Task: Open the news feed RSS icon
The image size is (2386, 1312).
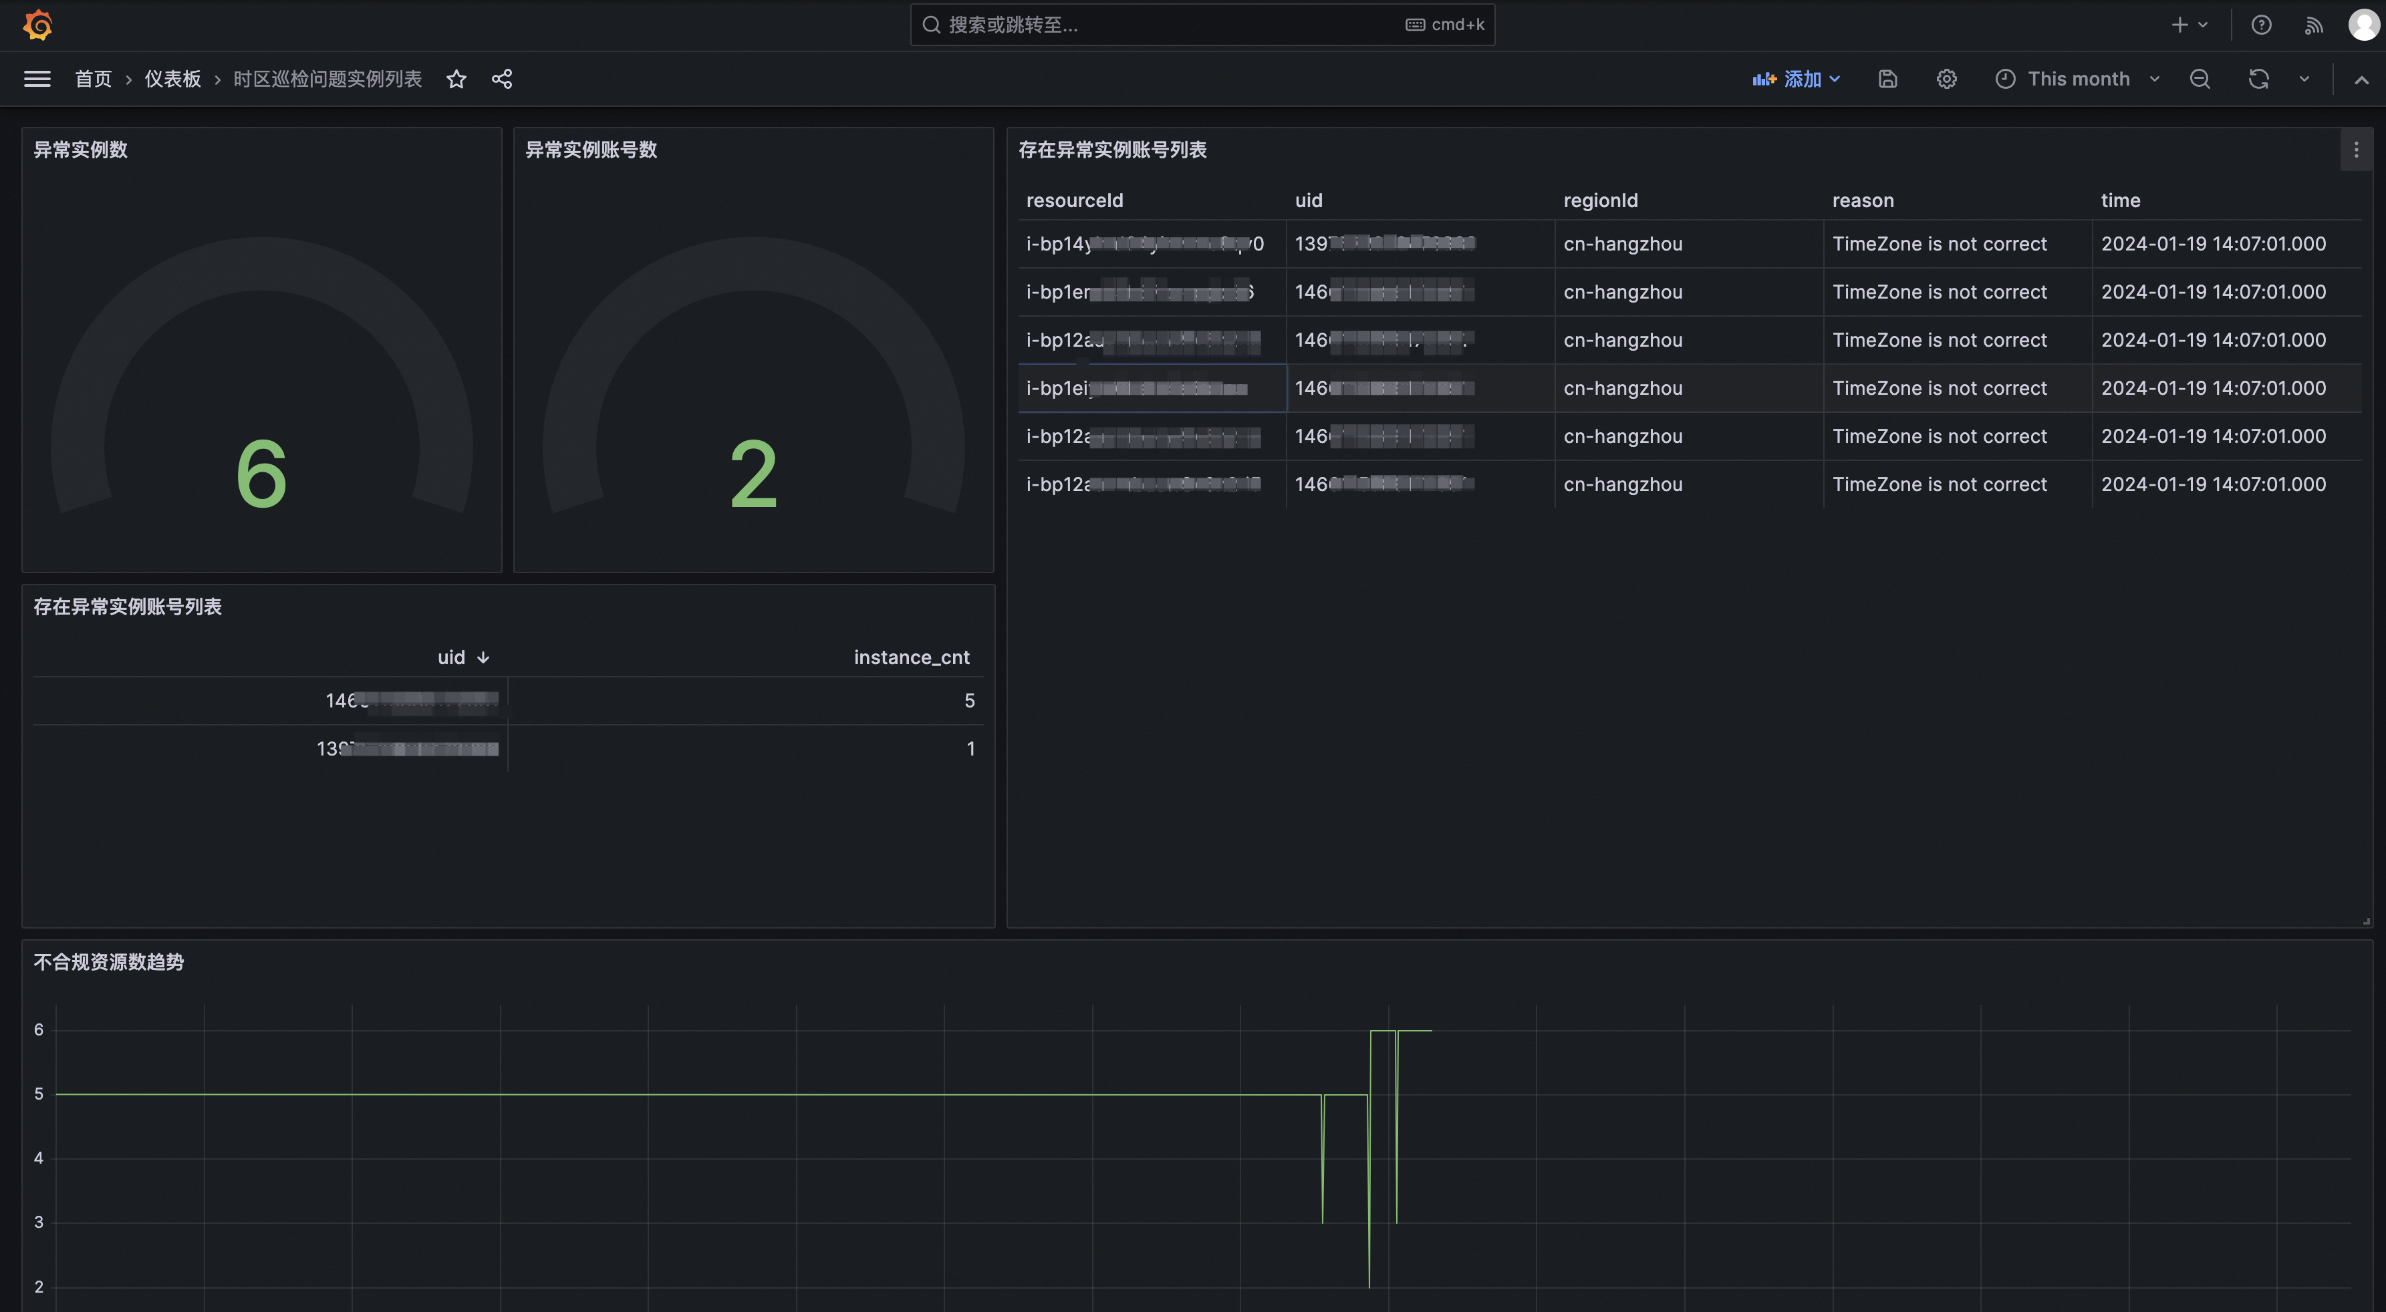Action: (2313, 25)
